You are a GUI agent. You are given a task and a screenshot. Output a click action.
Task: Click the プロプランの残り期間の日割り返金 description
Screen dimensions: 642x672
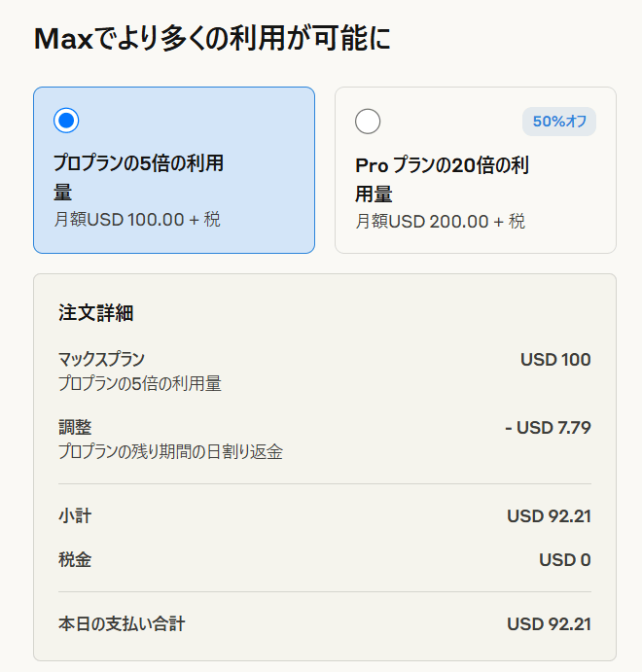click(170, 451)
